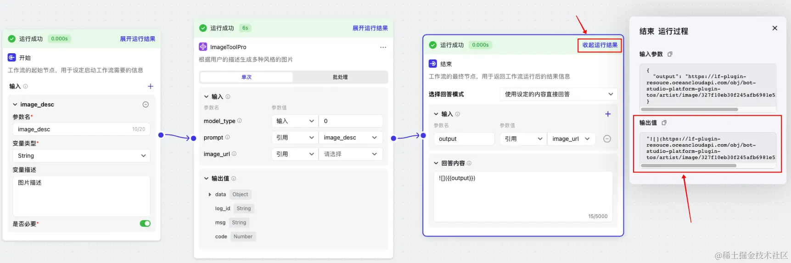Click Start node output connection port
Image resolution: width=791 pixels, height=263 pixels.
tap(161, 135)
